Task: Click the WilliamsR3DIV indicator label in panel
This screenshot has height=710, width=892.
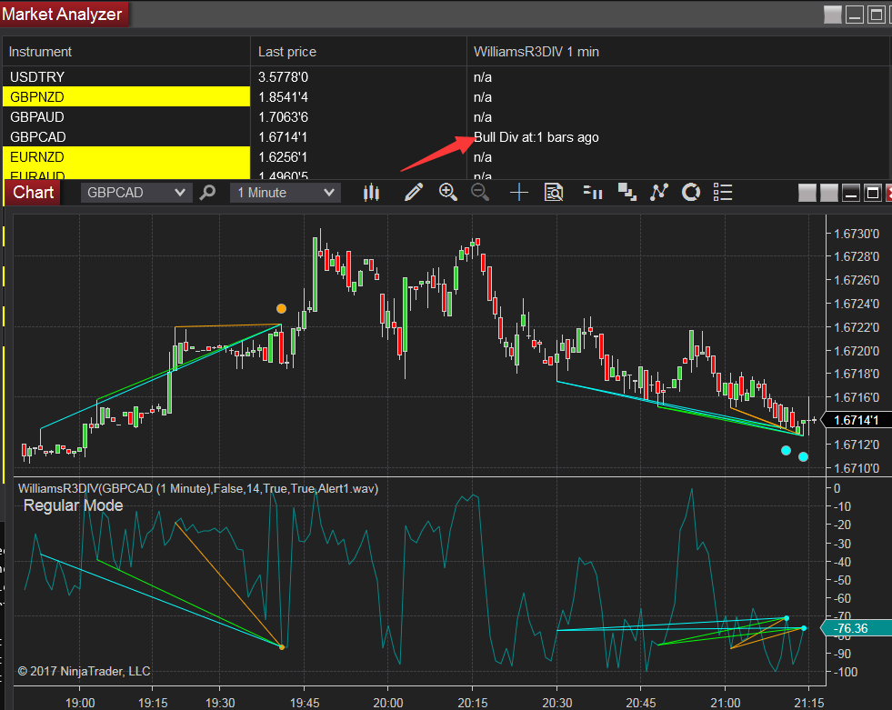Action: click(x=198, y=489)
